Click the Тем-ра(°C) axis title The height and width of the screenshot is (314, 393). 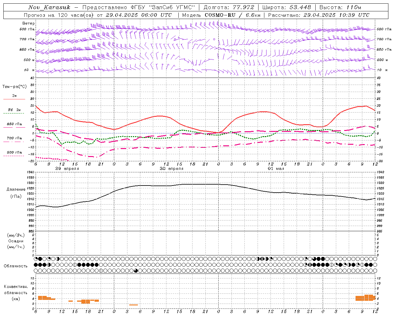[14, 87]
